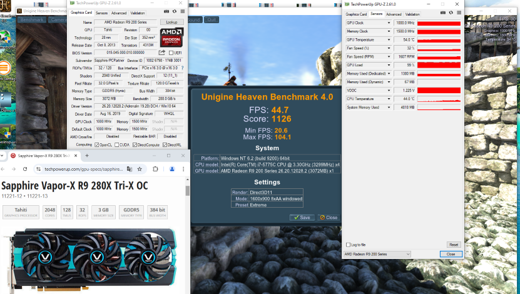
Task: Open the browser profile avatar
Action: point(172,169)
